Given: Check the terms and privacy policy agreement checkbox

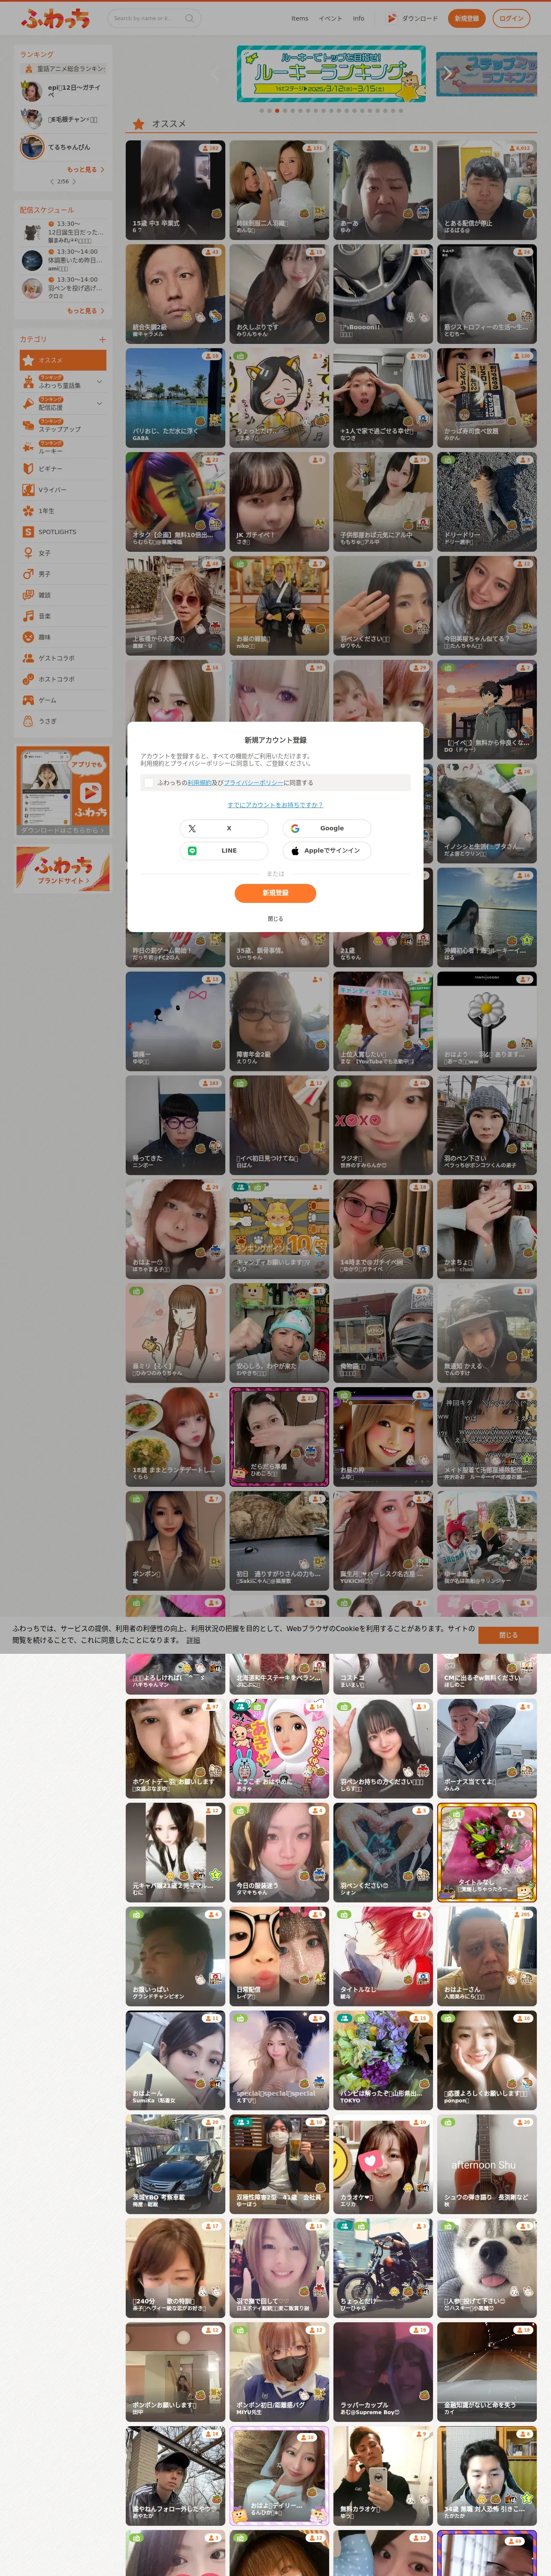Looking at the screenshot, I should coord(149,783).
